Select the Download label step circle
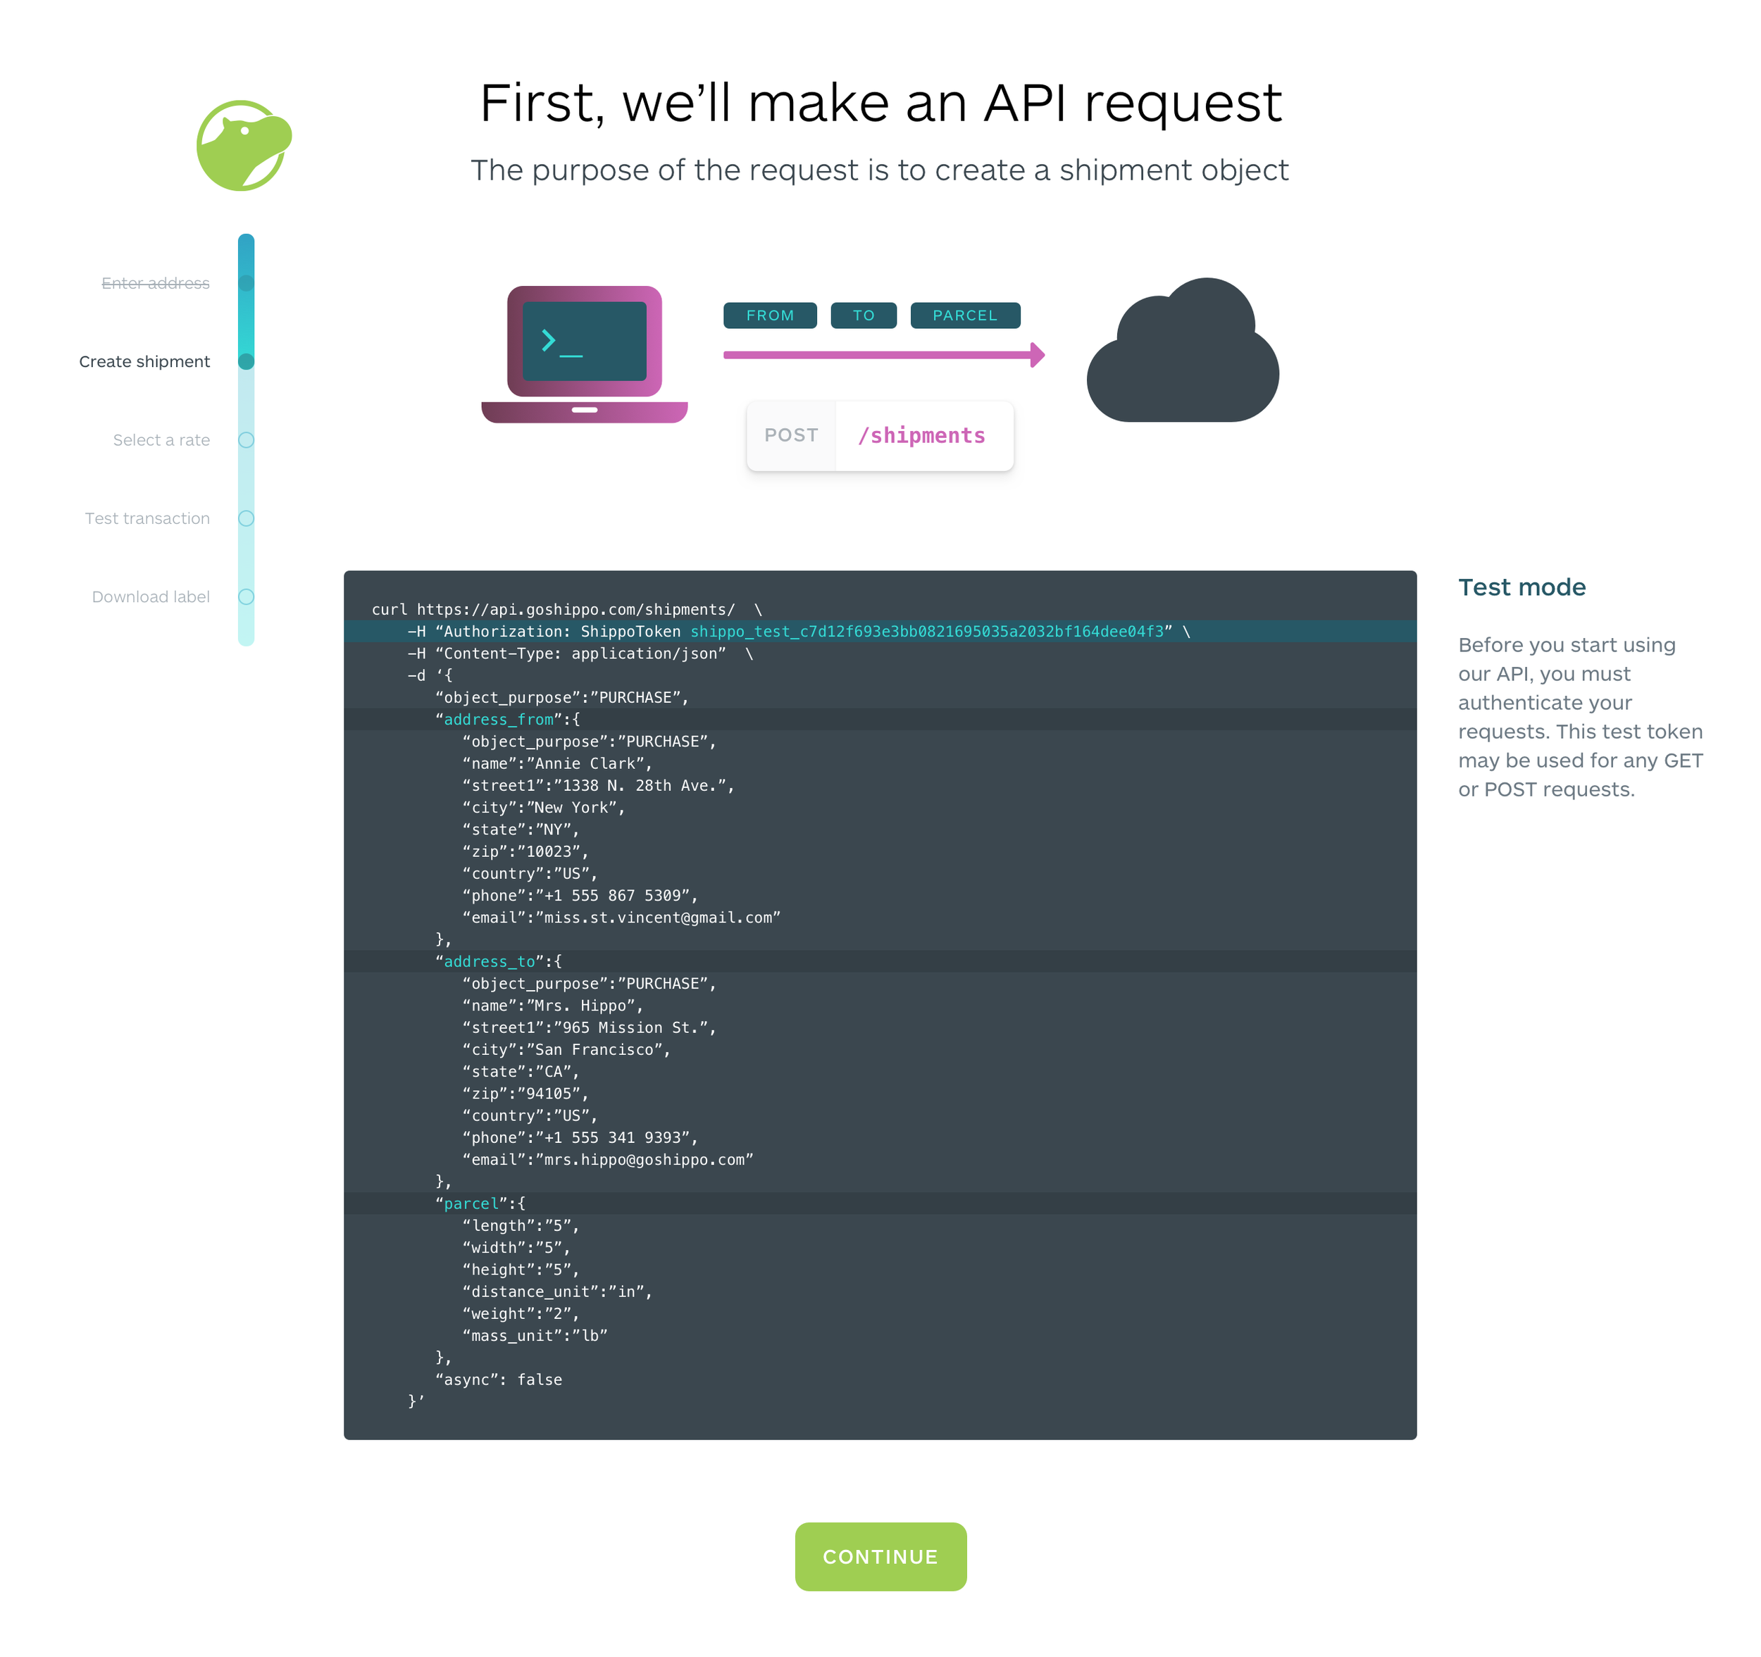Screen dimensions: 1761x1657 247,597
